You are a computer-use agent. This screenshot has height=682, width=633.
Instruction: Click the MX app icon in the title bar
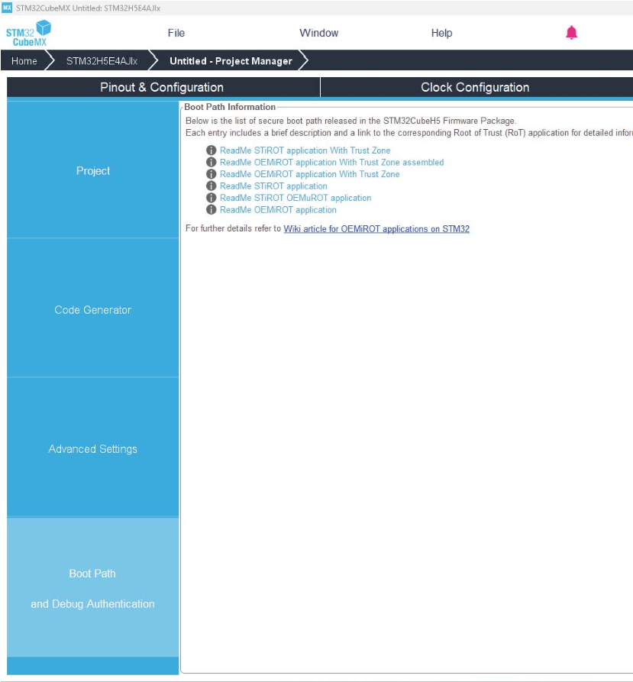7,8
